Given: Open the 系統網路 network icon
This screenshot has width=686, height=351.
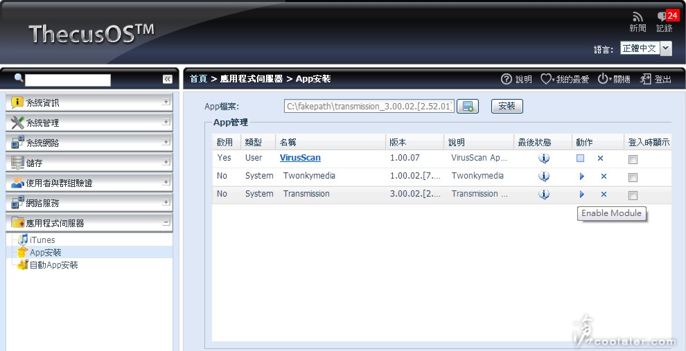Looking at the screenshot, I should point(17,143).
